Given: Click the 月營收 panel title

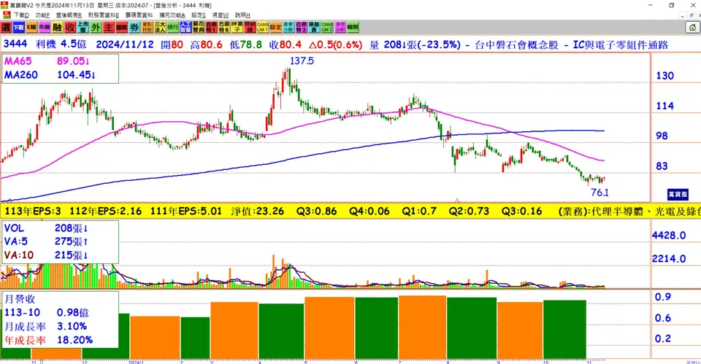Looking at the screenshot, I should [20, 299].
